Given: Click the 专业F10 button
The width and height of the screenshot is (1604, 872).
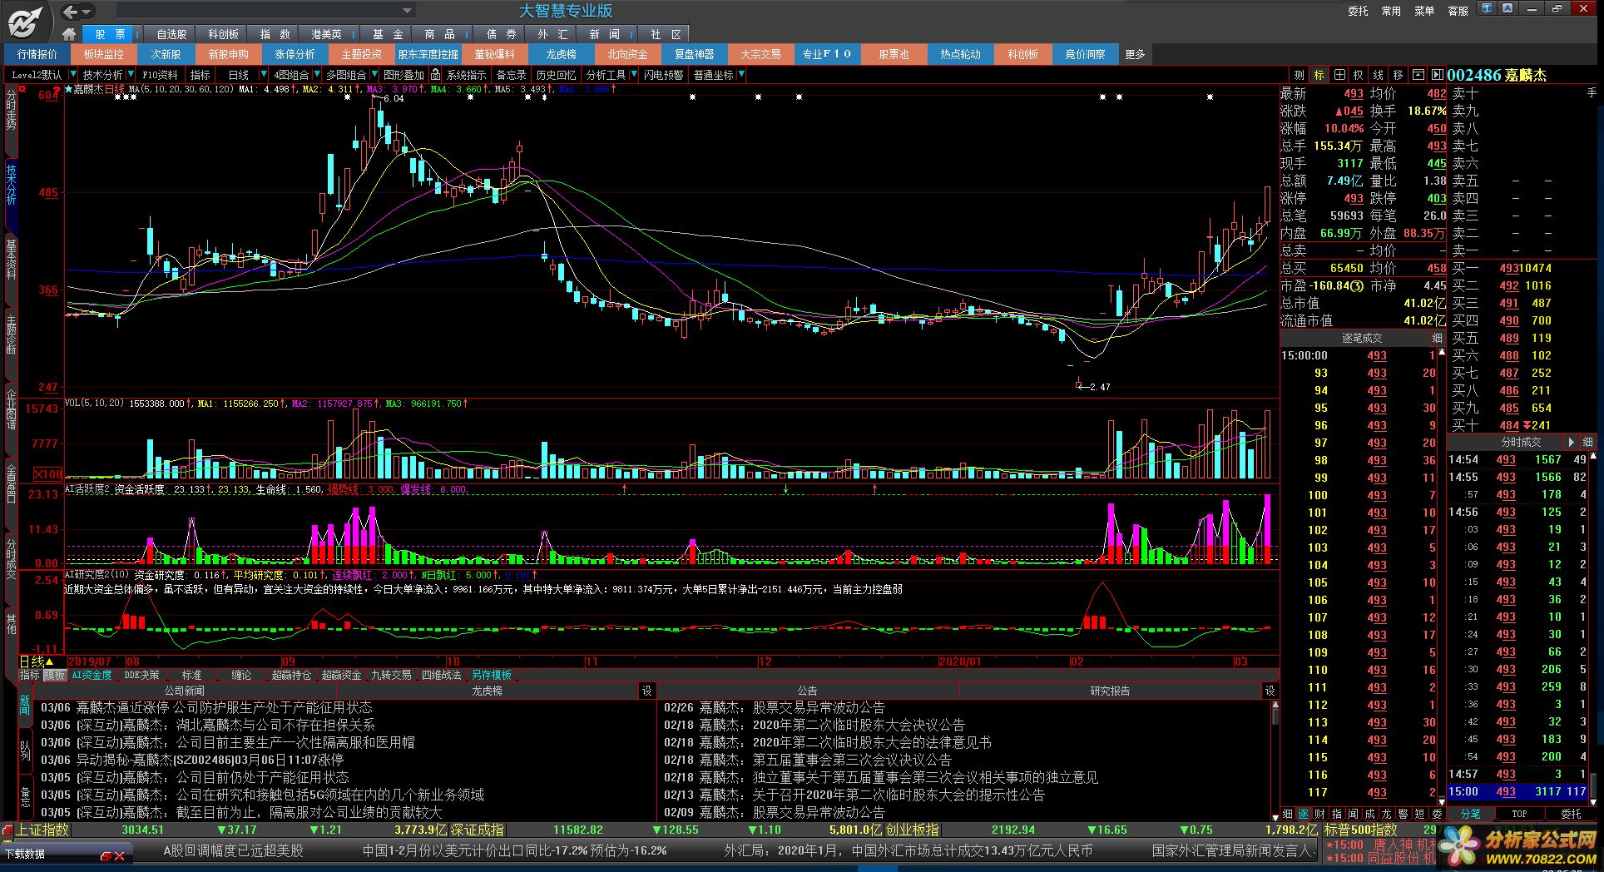Looking at the screenshot, I should point(827,54).
